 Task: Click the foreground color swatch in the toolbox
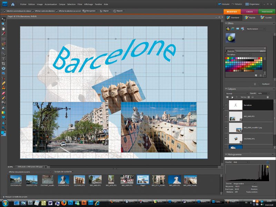click(x=2, y=132)
